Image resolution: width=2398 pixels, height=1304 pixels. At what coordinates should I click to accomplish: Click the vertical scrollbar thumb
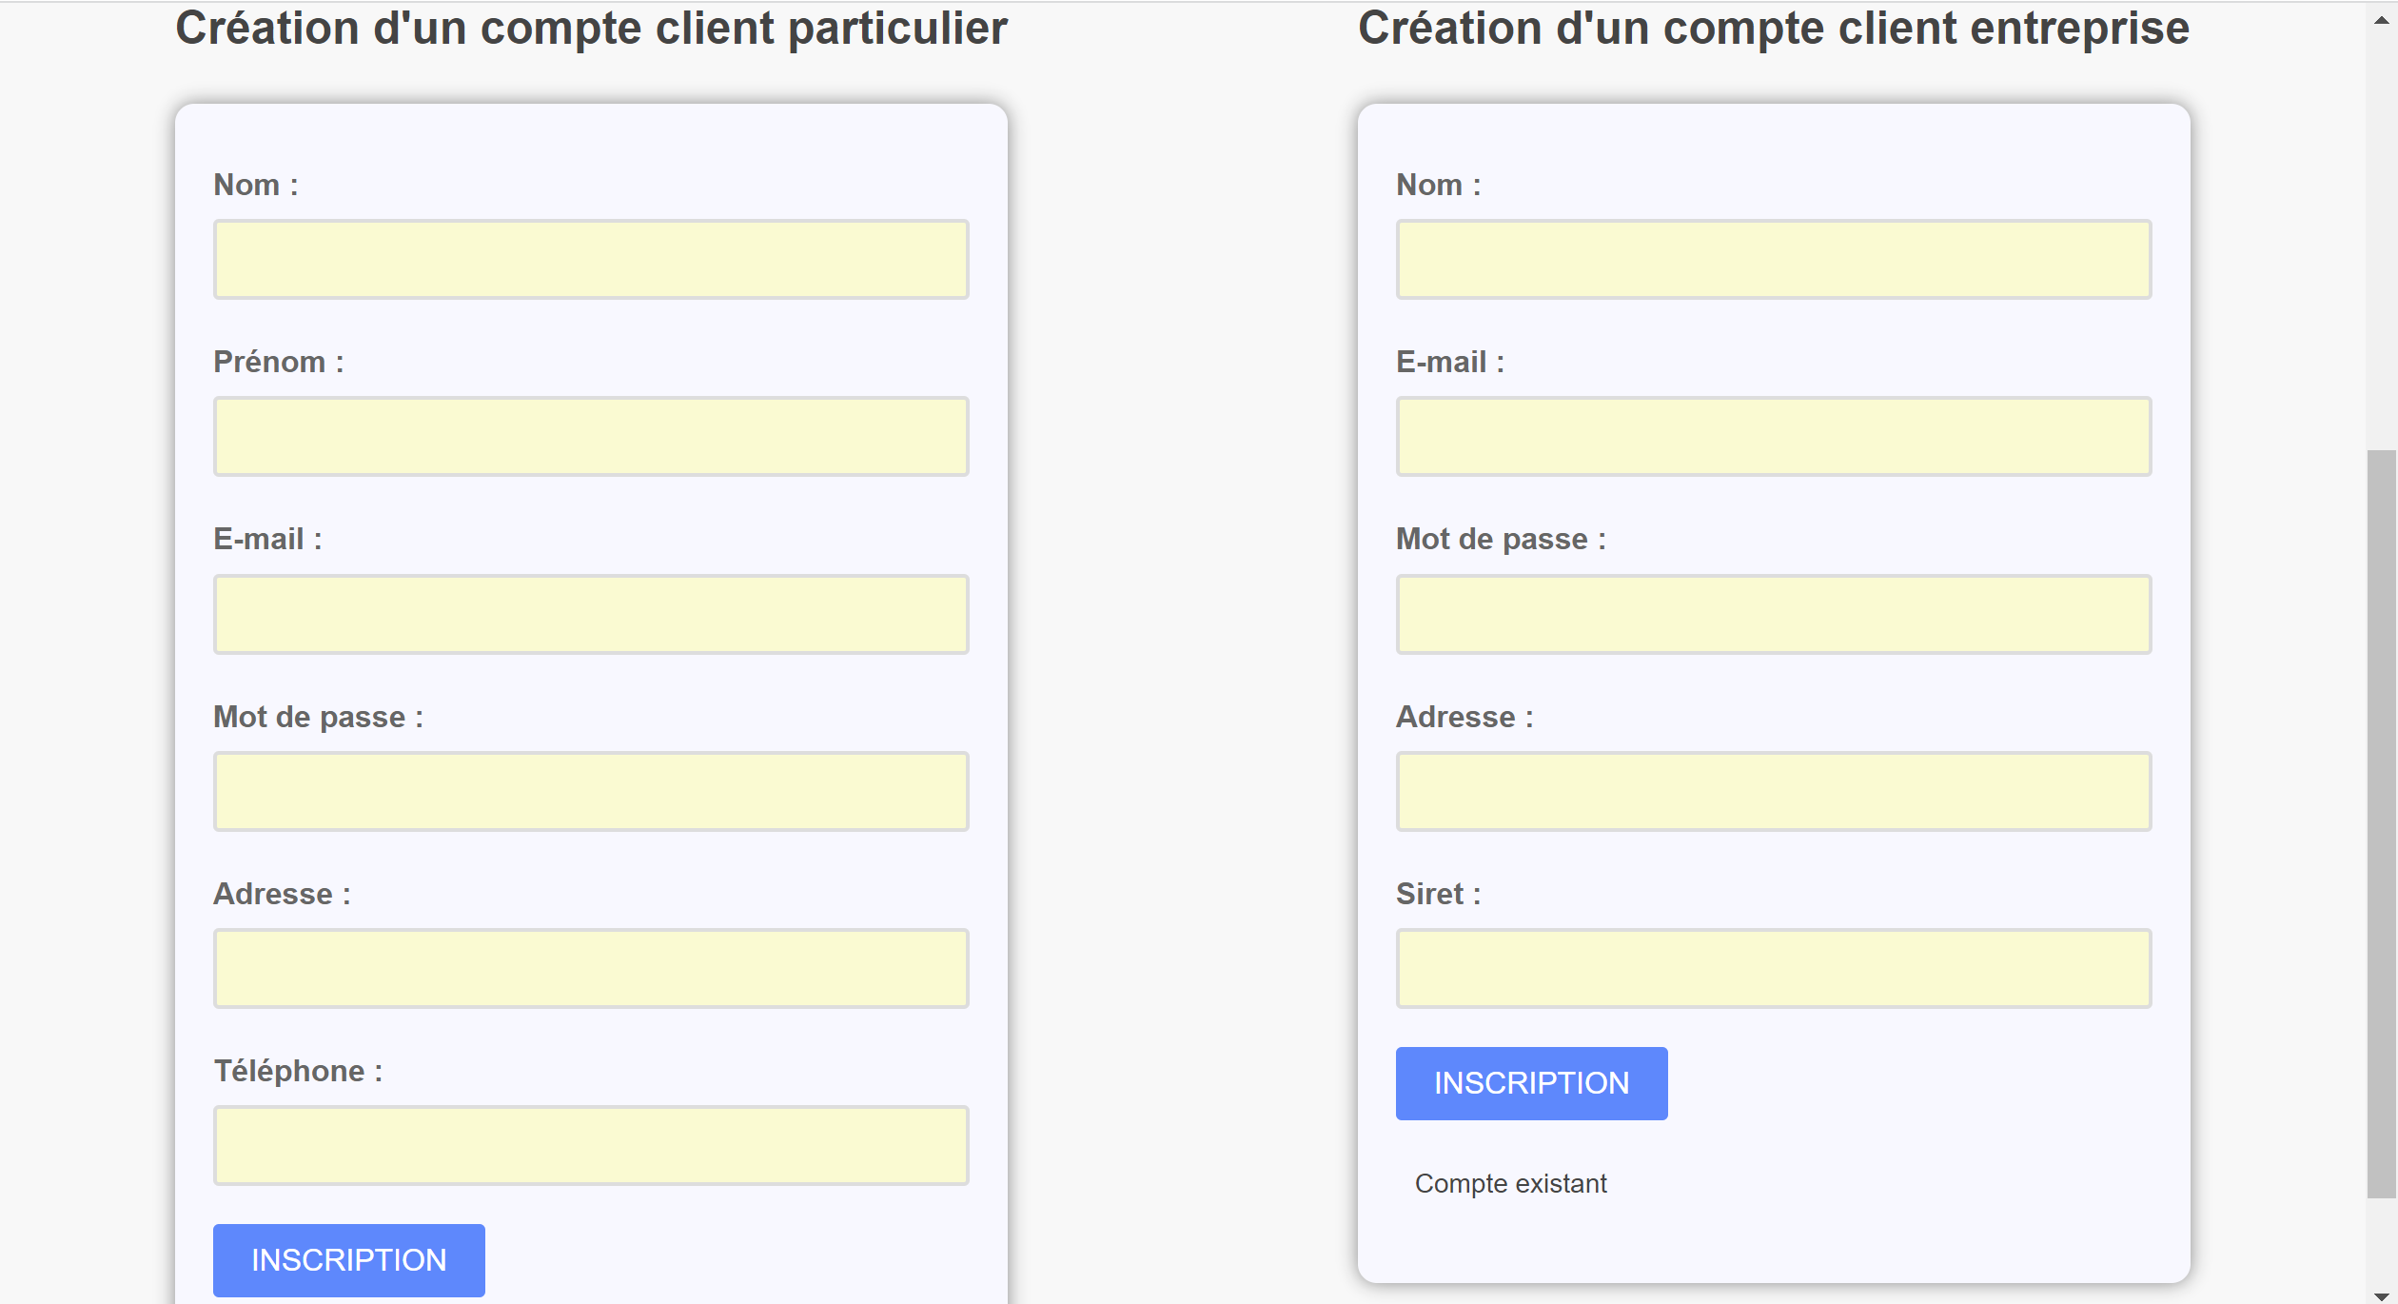tap(2382, 824)
